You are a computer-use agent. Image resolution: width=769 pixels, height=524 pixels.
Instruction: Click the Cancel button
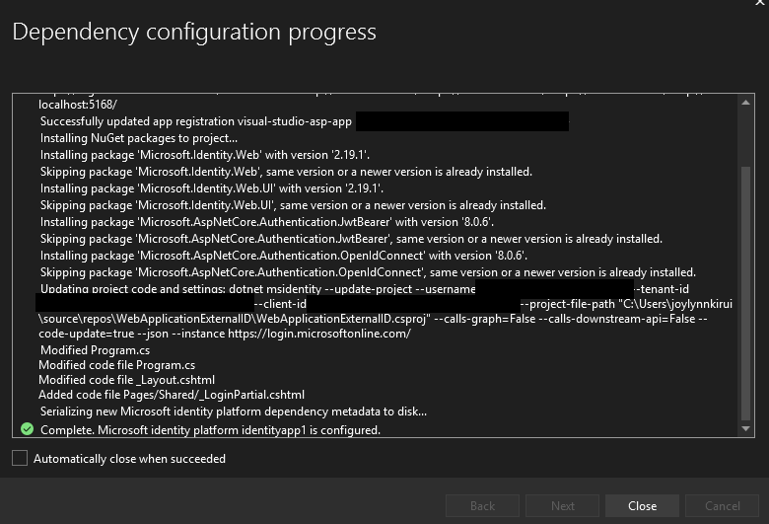click(x=722, y=505)
